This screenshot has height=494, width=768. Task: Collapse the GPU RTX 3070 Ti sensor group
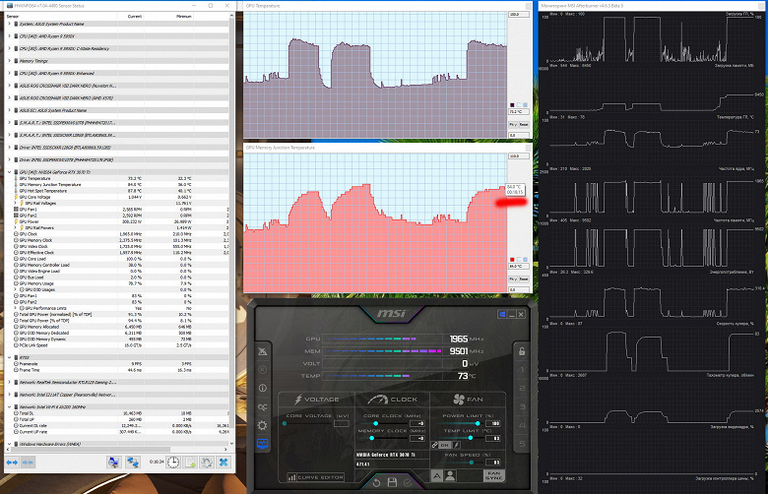[9, 172]
